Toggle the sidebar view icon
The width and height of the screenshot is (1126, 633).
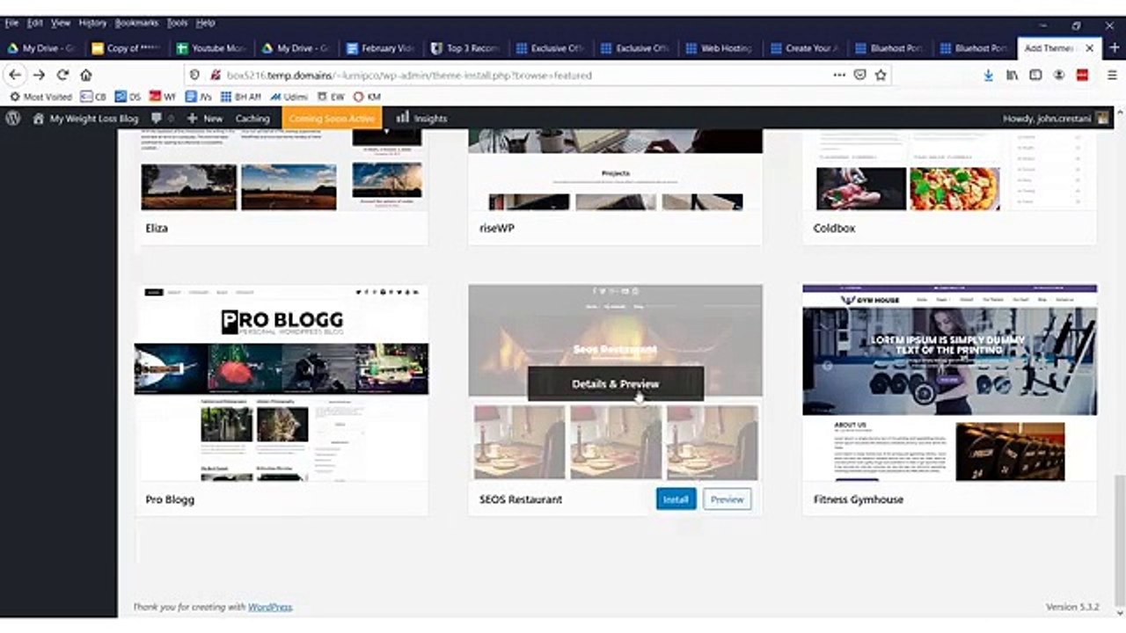1036,76
